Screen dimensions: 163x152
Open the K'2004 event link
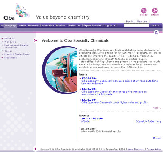86,121
